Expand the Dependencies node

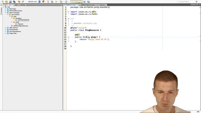point(6,30)
